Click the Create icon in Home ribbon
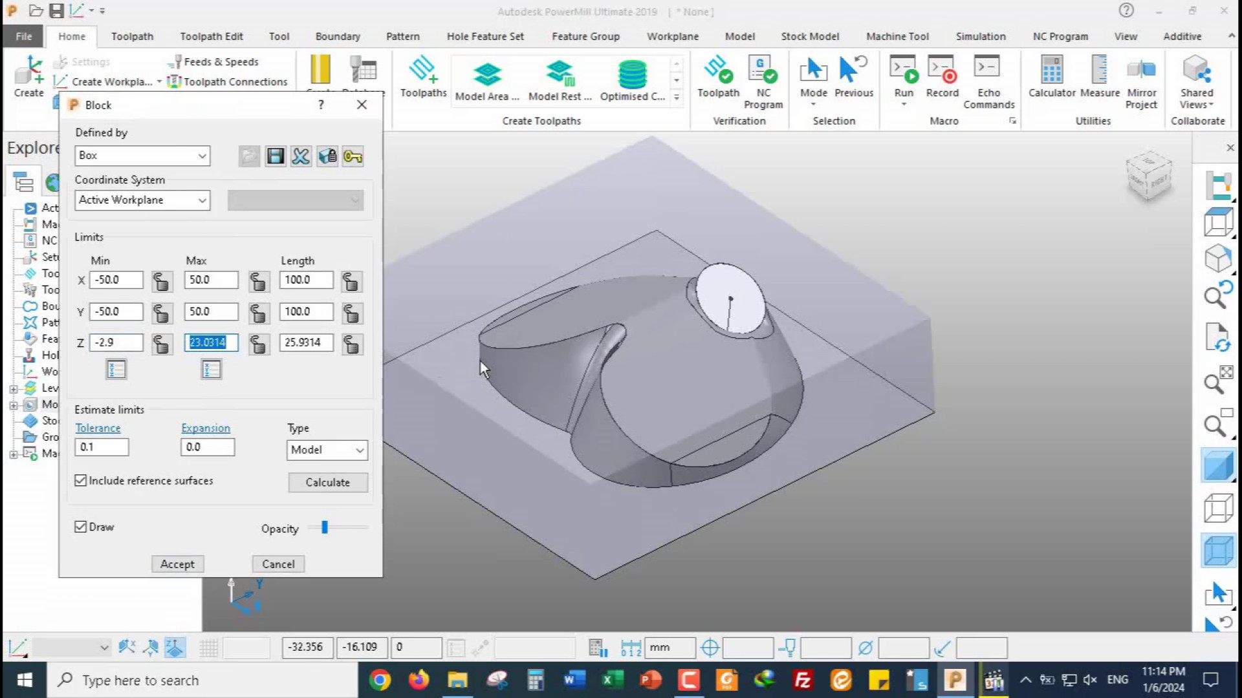1242x698 pixels. [29, 77]
